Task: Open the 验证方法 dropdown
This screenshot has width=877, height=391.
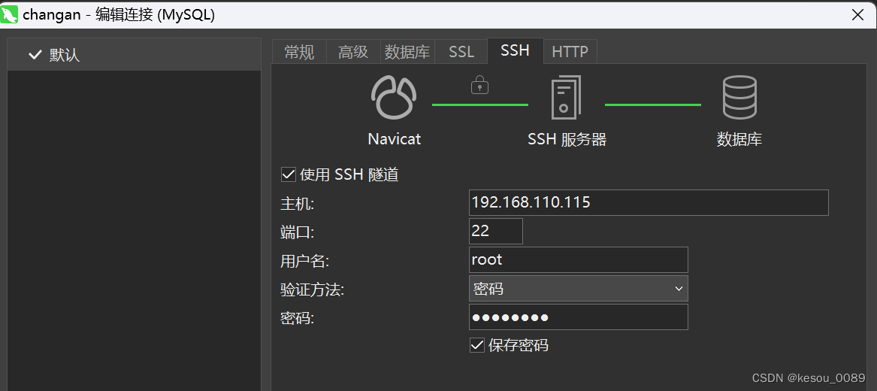Action: click(579, 289)
